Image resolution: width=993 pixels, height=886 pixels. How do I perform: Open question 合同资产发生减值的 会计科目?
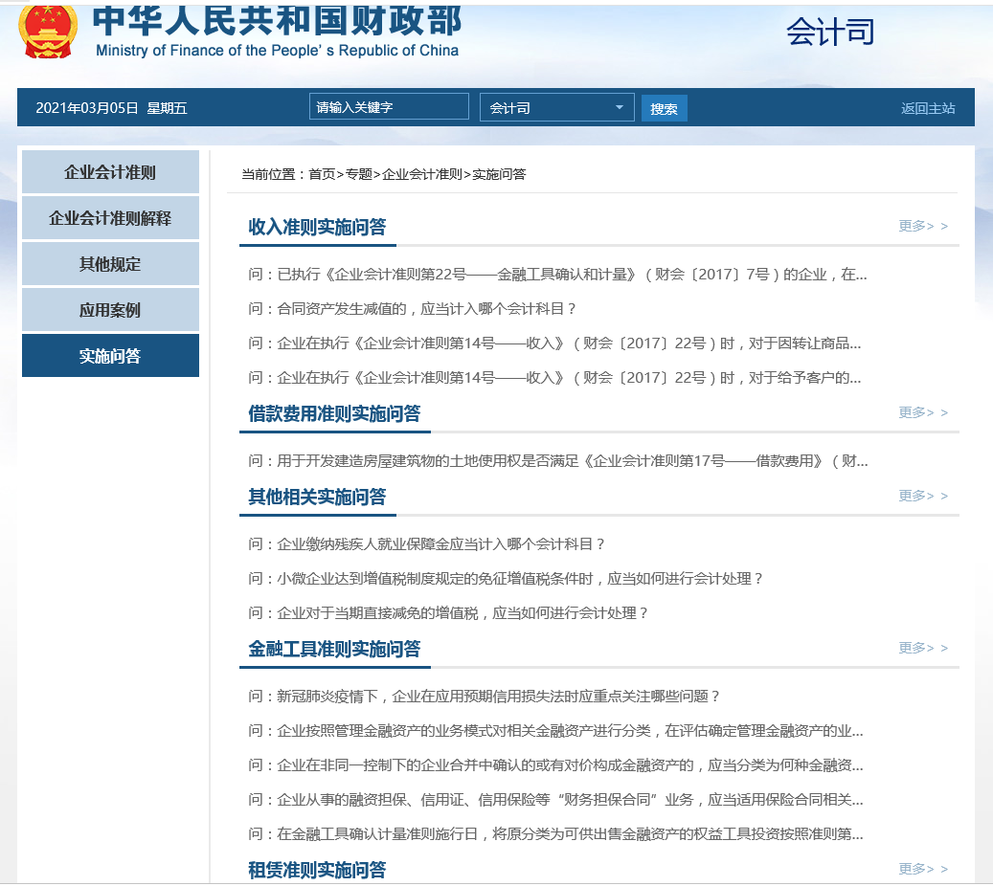coord(413,309)
